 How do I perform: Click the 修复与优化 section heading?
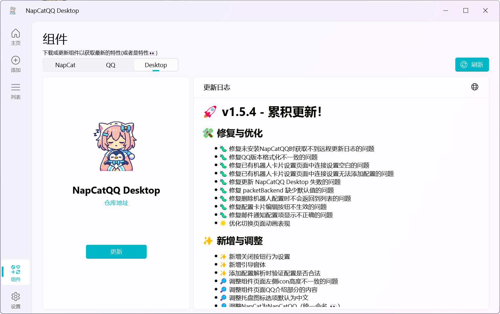(x=240, y=133)
